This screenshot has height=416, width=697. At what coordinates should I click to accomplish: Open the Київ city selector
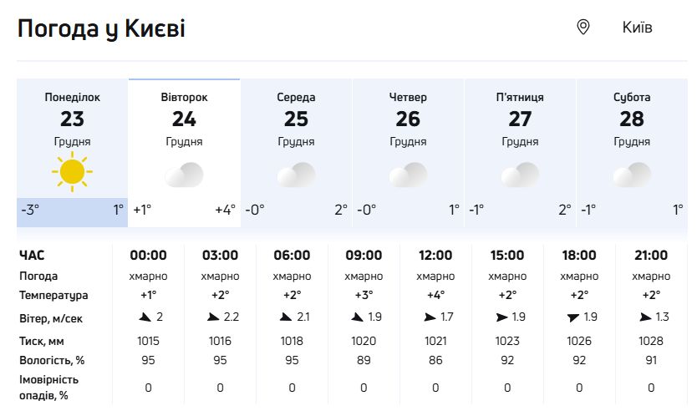[x=637, y=28]
